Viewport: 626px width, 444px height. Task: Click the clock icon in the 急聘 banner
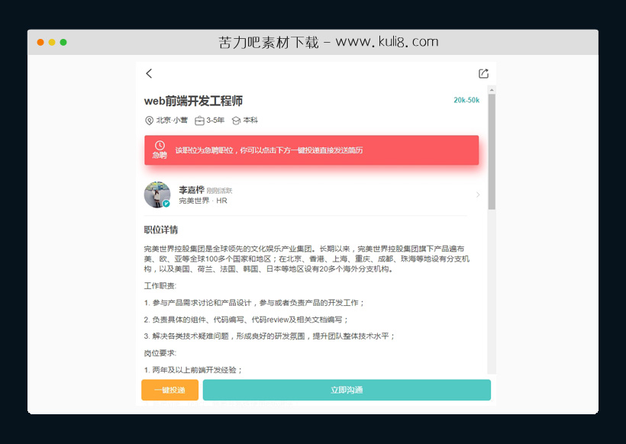160,146
